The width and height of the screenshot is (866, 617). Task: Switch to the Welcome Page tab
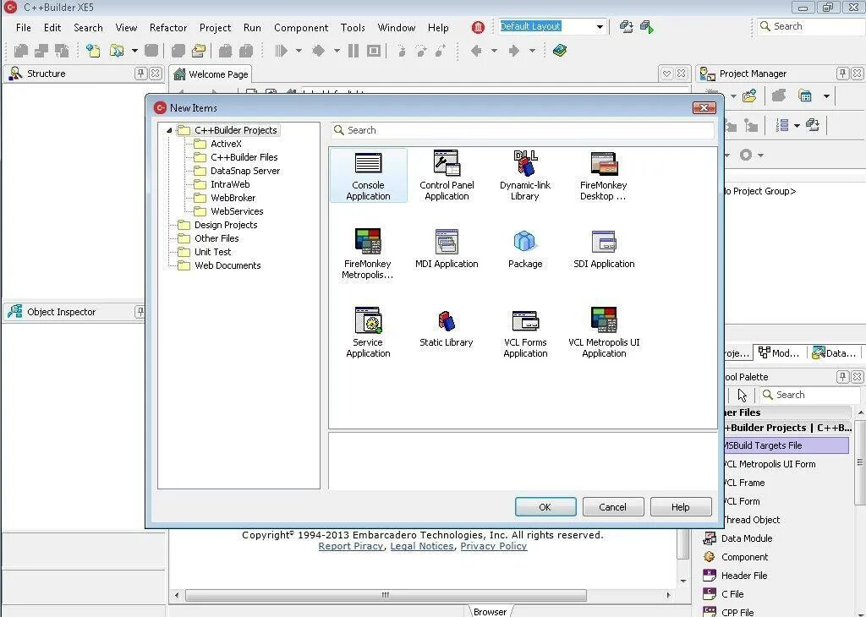(211, 74)
